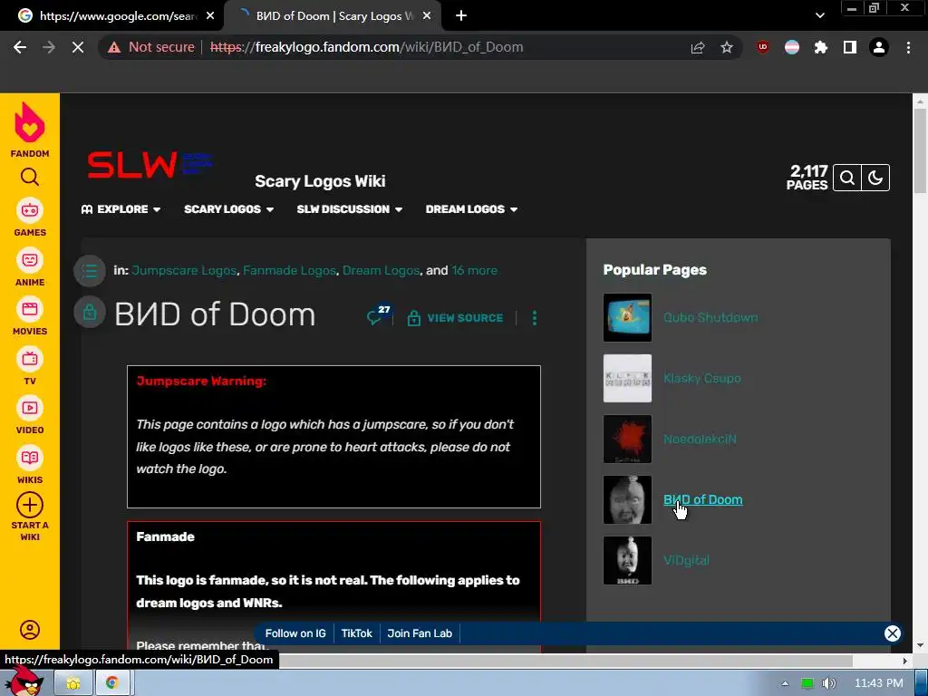Open the Klasky Csupo popular page link
This screenshot has height=696, width=928.
(x=702, y=378)
